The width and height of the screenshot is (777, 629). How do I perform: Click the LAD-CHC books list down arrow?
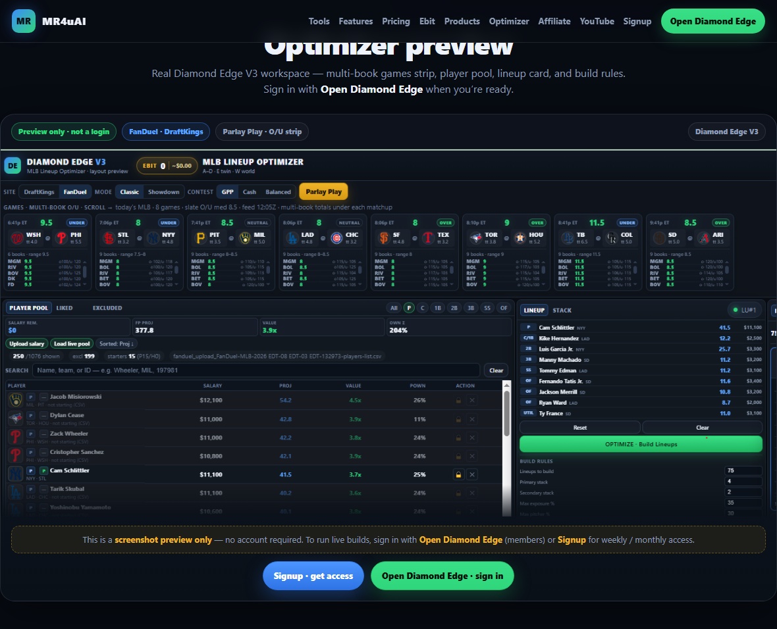pyautogui.click(x=360, y=284)
